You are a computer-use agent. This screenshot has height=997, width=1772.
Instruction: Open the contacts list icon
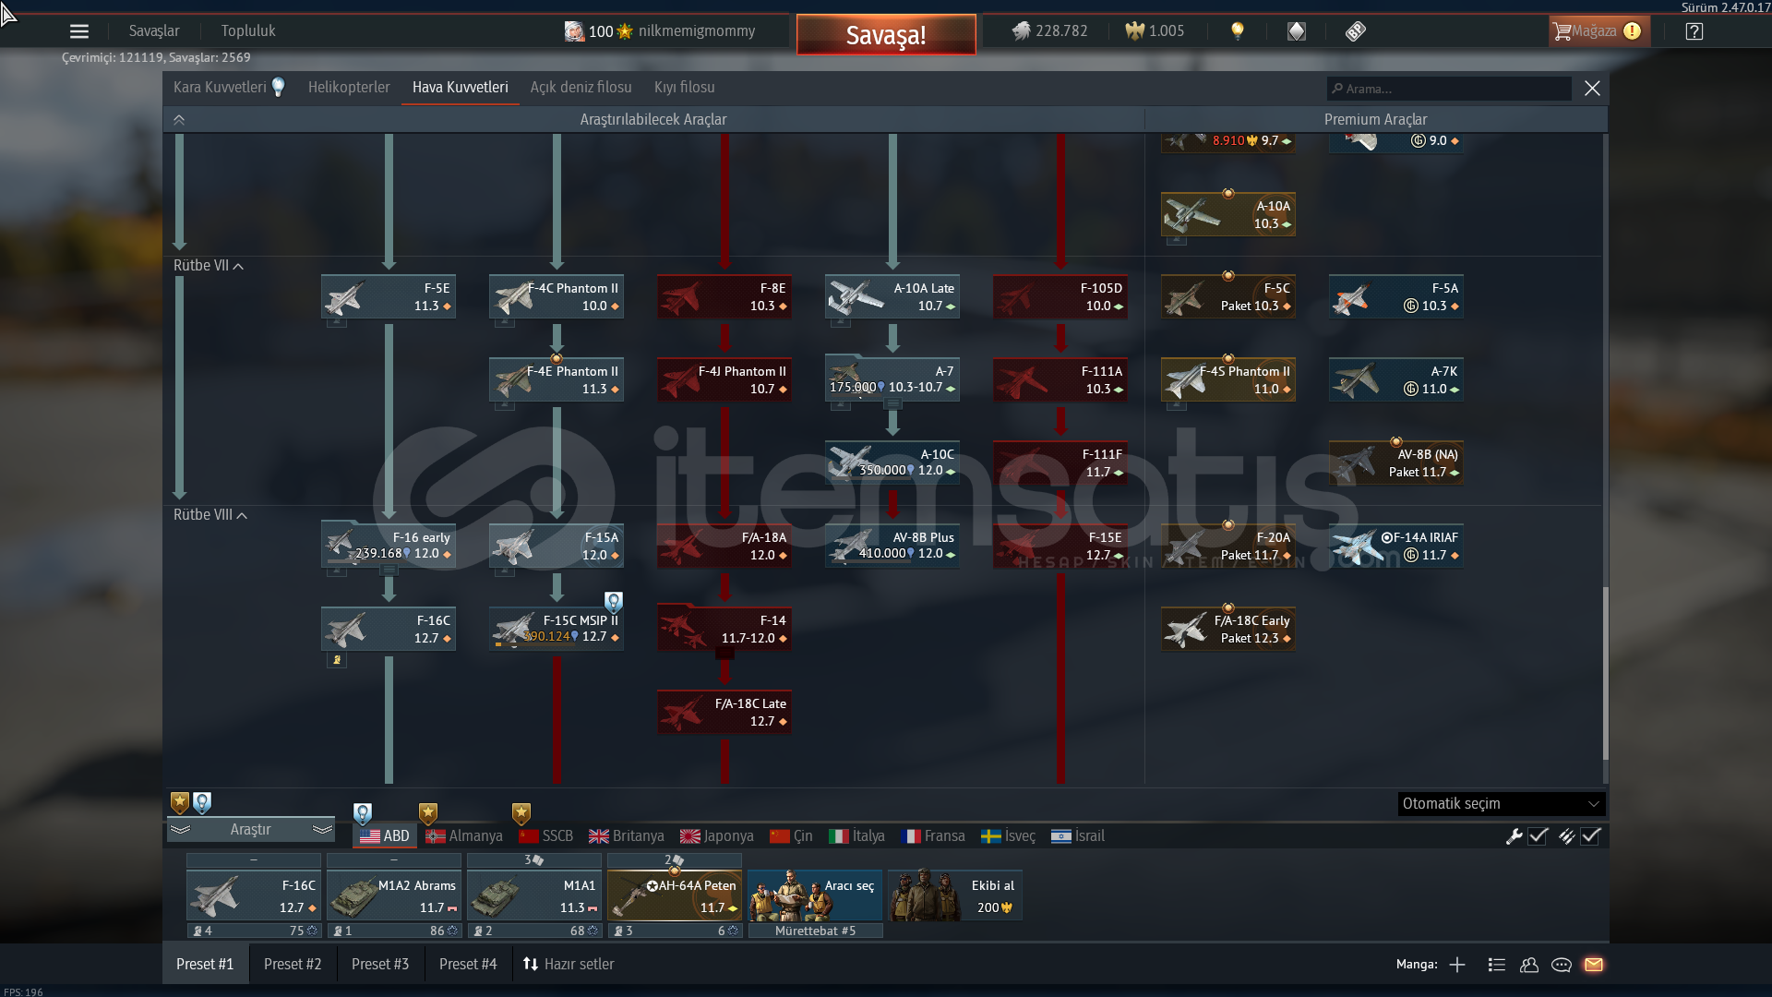coord(1497,965)
